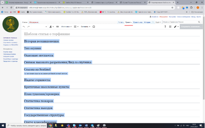Image resolution: width=205 pixels, height=128 pixels.
Task: Open the Настройки user link
Action: click(172, 17)
